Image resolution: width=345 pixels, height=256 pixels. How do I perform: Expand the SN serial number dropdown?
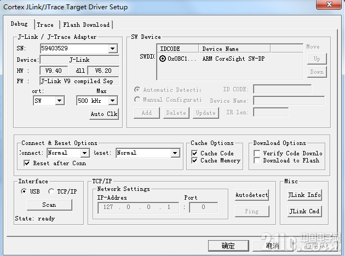click(x=112, y=49)
